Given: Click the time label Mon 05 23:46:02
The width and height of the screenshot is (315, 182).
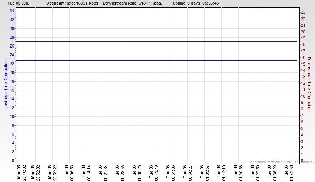Looking at the screenshot, I should coord(22,173).
